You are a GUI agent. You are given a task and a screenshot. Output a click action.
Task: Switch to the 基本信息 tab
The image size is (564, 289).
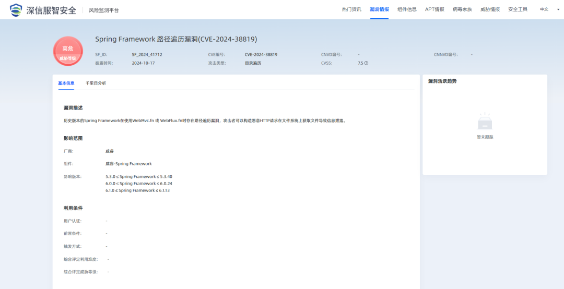tap(66, 83)
